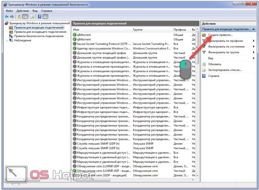Expand the Наблюдение tree node
The width and height of the screenshot is (259, 190).
click(x=7, y=41)
